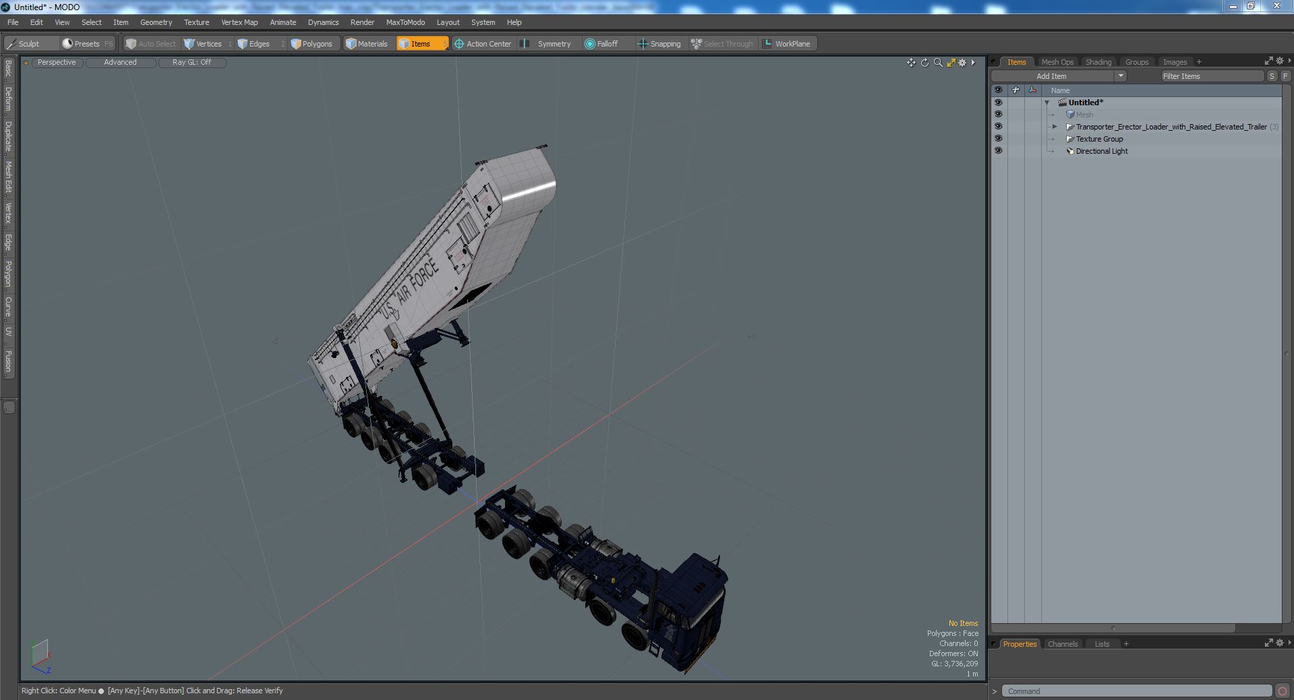Expand the Transporter_Erector_Loader group

coord(1055,127)
